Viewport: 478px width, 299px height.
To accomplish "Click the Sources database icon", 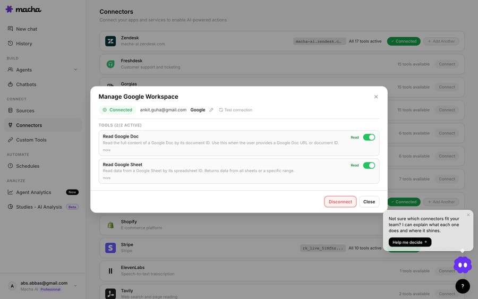I will tap(11, 110).
